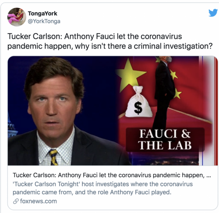Click the words 'Anthony Fauci' in the tweet

pyautogui.click(x=89, y=37)
